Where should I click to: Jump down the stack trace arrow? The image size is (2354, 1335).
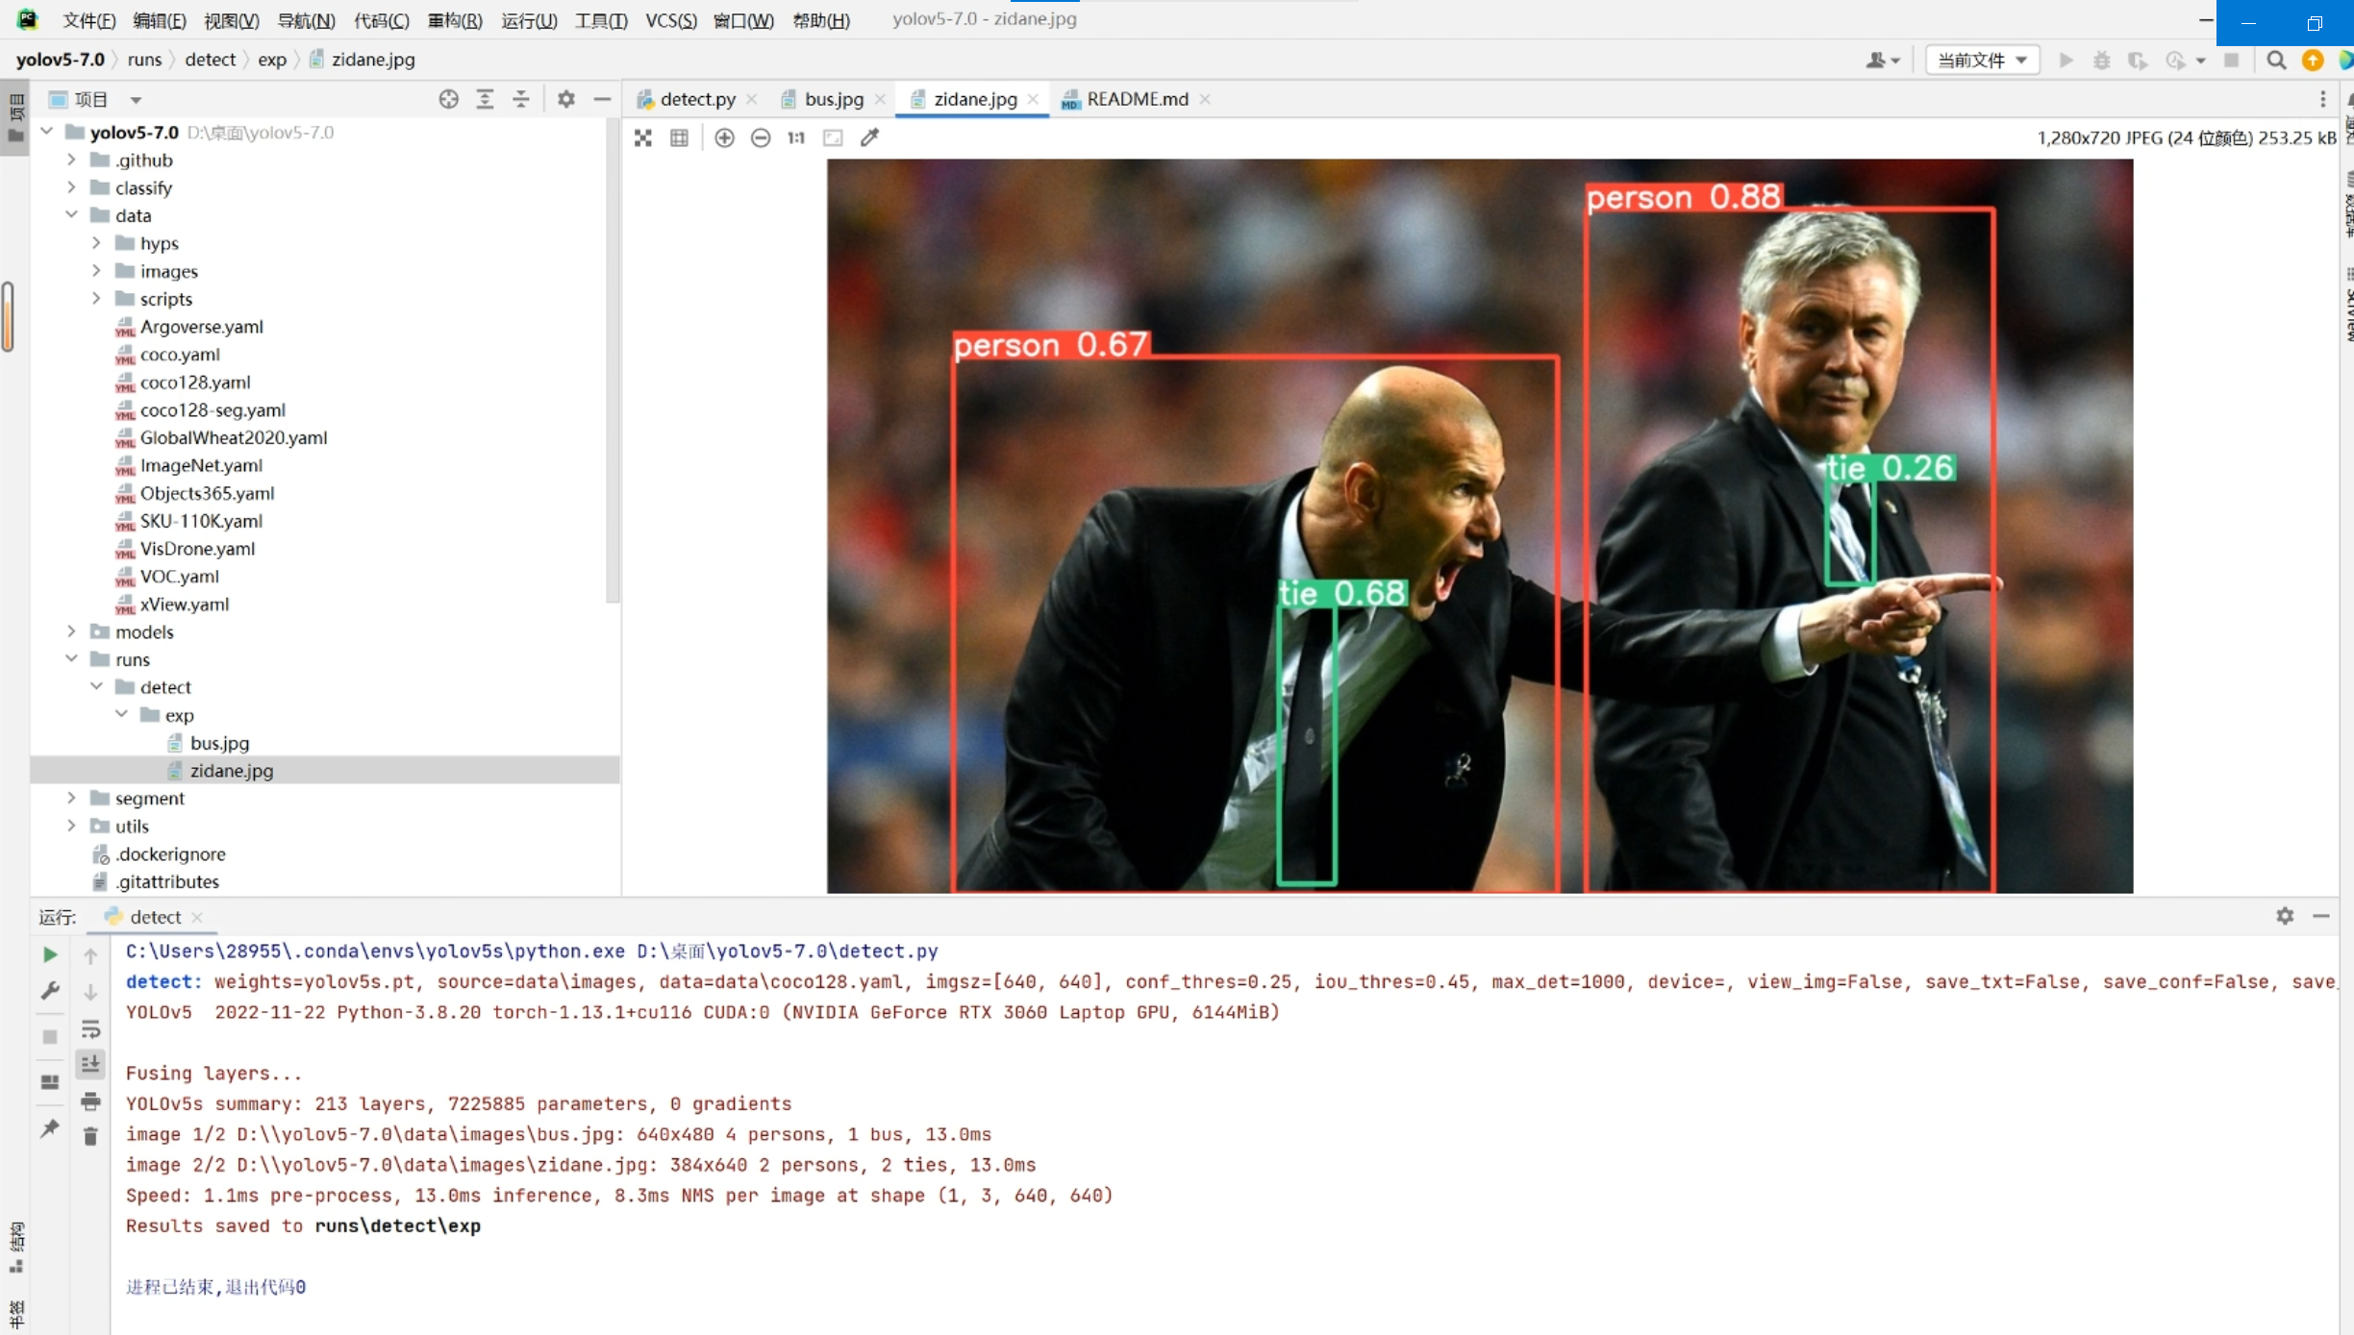click(90, 992)
